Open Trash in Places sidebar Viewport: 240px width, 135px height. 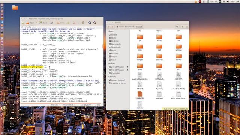[x=112, y=60]
